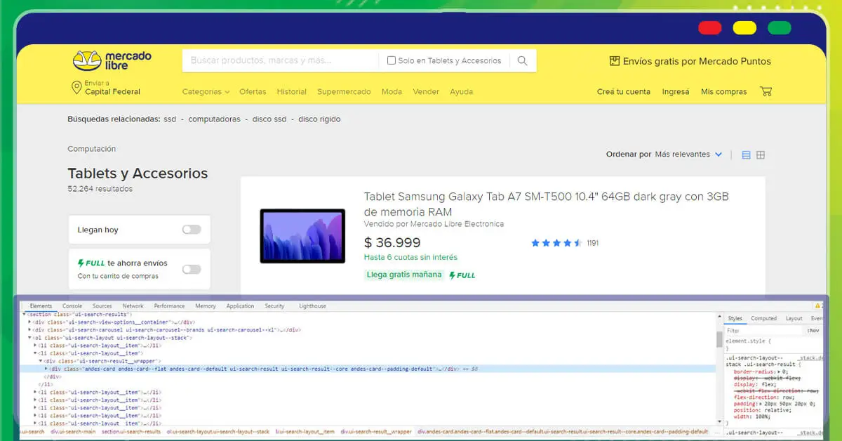
Task: Click the FULL badge next to Llega gratis mañana
Action: pyautogui.click(x=462, y=275)
